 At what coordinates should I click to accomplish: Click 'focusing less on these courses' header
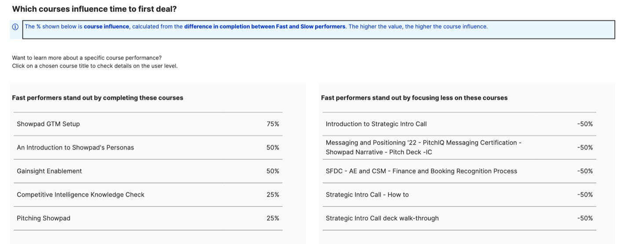click(x=414, y=98)
